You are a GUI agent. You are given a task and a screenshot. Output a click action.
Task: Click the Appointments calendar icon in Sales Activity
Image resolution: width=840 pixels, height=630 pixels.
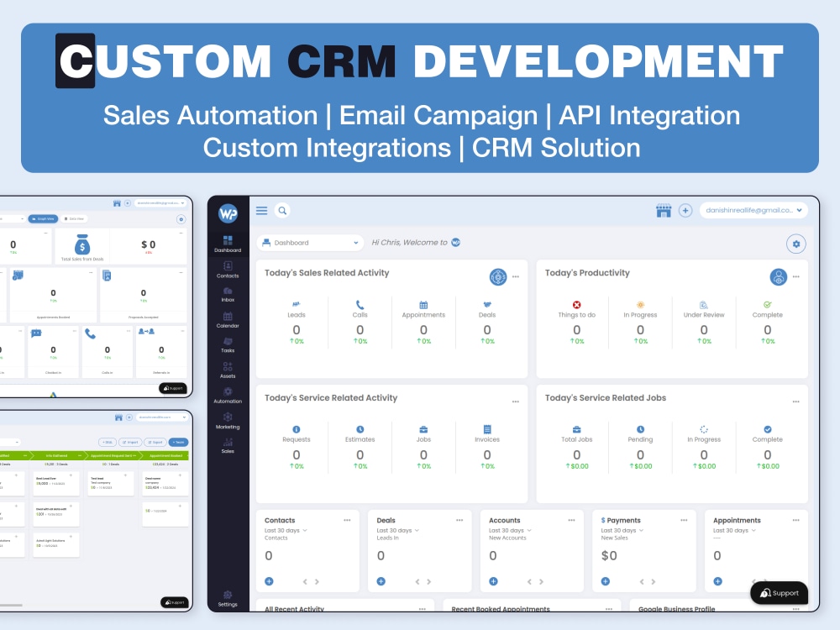coord(423,305)
